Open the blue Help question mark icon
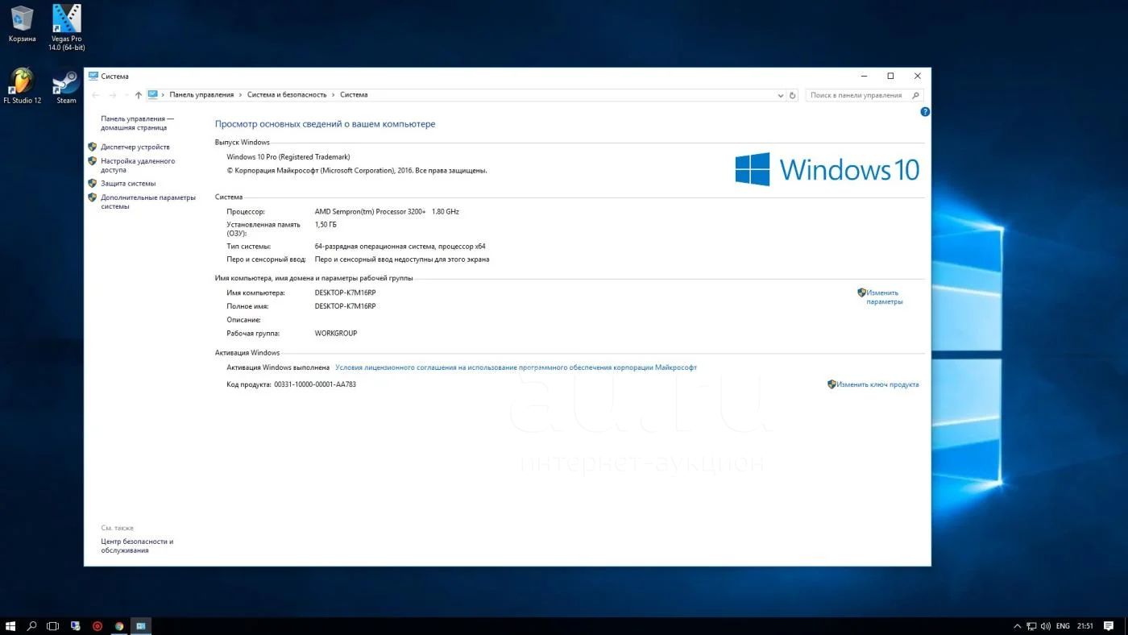Screen dimensions: 1128x635 [925, 112]
